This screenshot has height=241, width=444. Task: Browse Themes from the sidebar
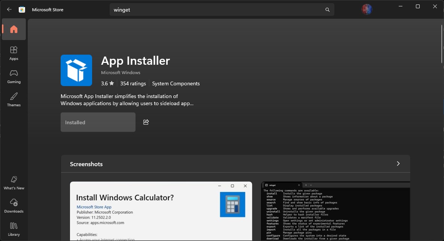(14, 99)
